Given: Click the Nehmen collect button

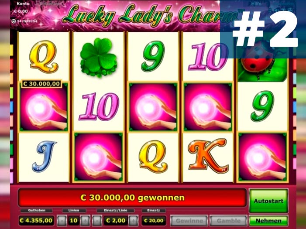Looking at the screenshot, I should click(268, 221).
